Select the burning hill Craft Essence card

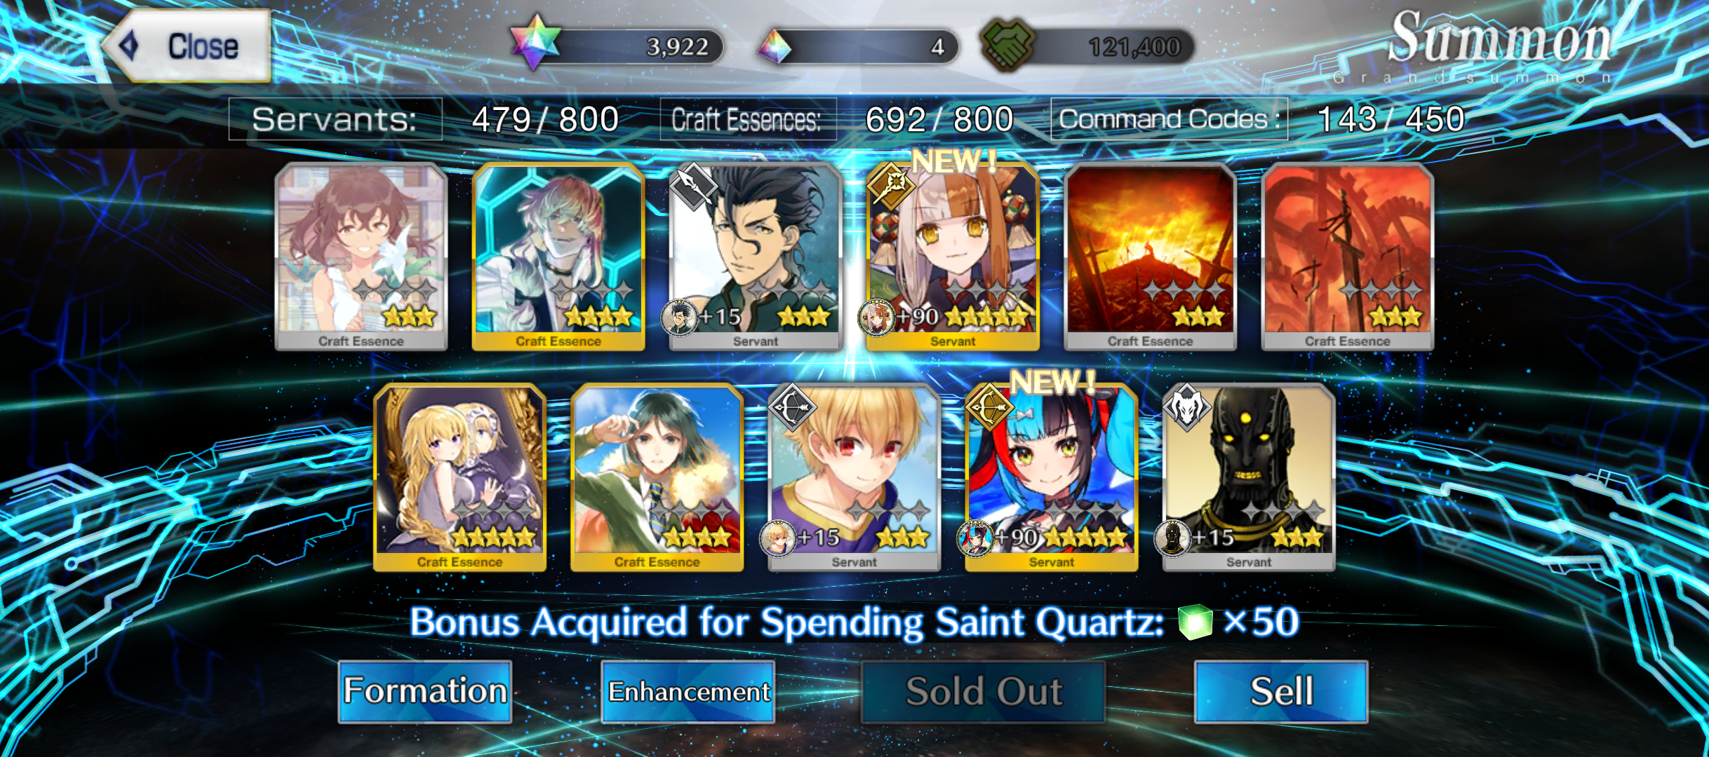point(1151,257)
